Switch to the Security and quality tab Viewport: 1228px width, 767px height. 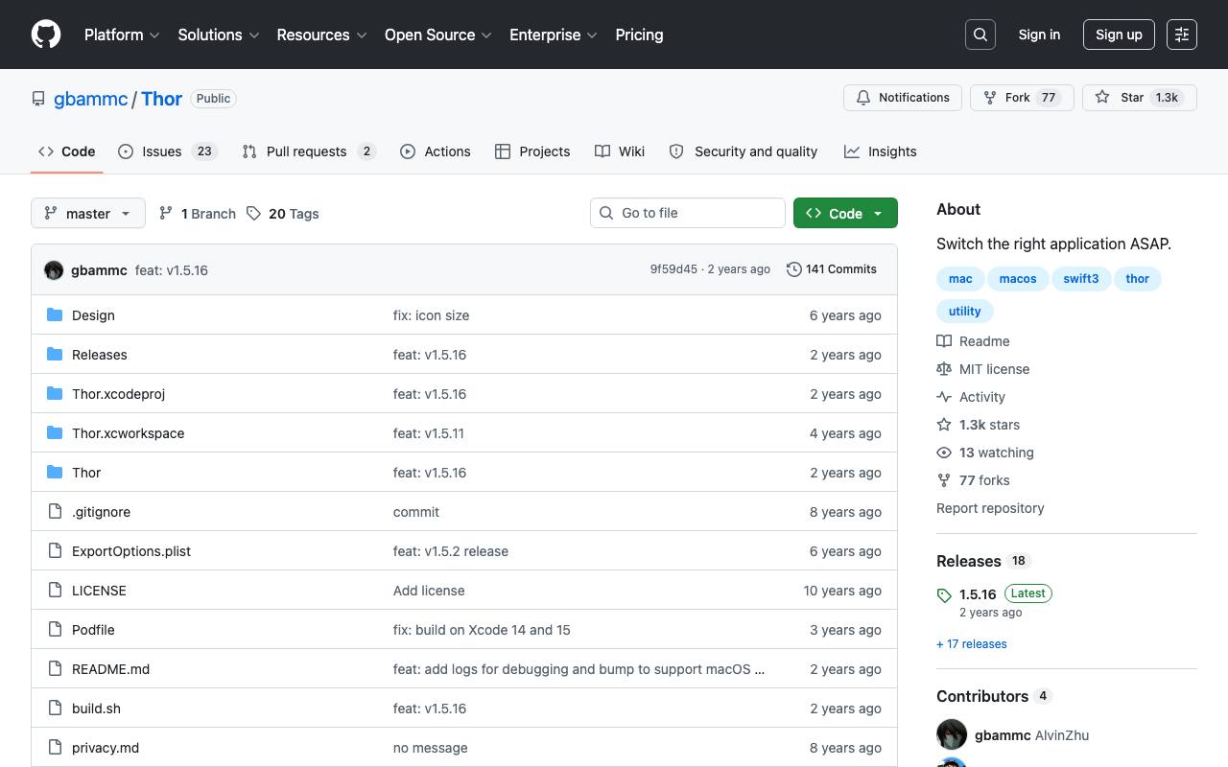(744, 151)
